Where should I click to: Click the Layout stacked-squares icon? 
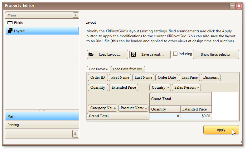pos(10,31)
